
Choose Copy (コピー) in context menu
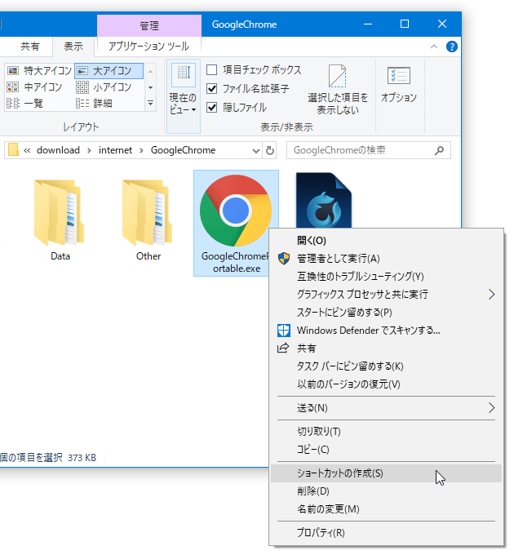[386, 450]
